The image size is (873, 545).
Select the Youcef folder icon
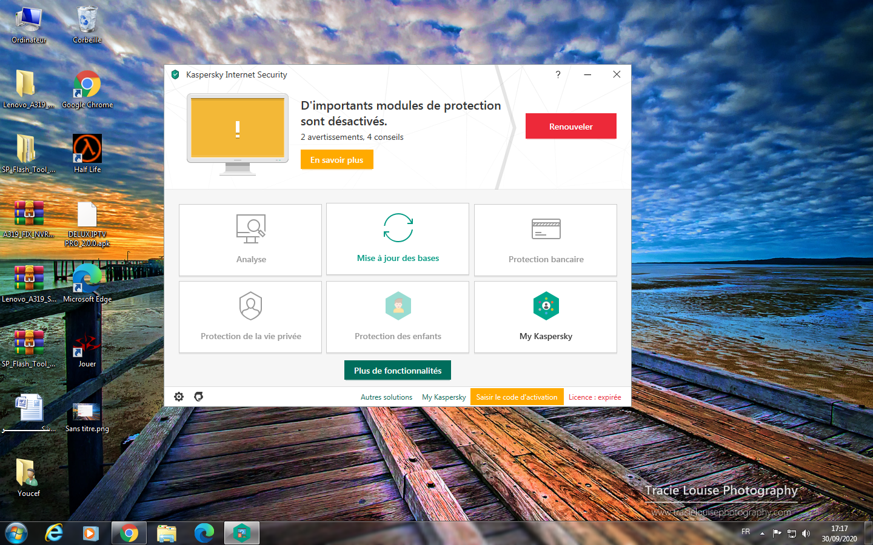[x=28, y=478]
